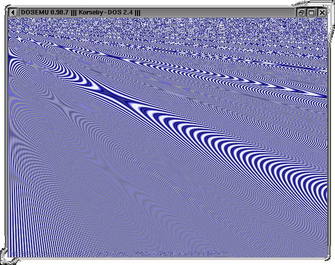Viewport: 335px width, 265px height.
Task: Click inside the fractal display area
Action: (167, 137)
